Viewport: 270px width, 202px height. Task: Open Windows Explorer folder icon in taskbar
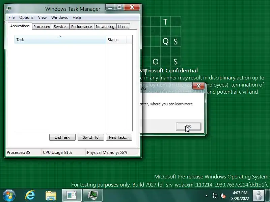click(x=51, y=196)
